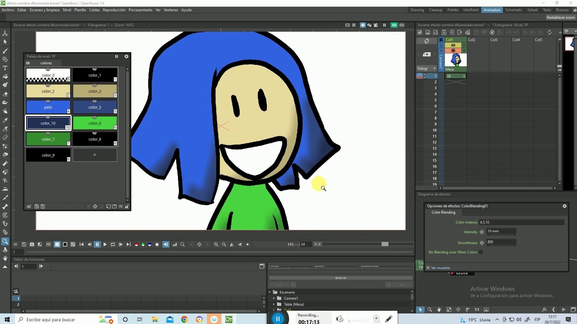Open the viewer playback bar hamburger menu
Viewport: 577px width, 324px height.
click(x=15, y=244)
